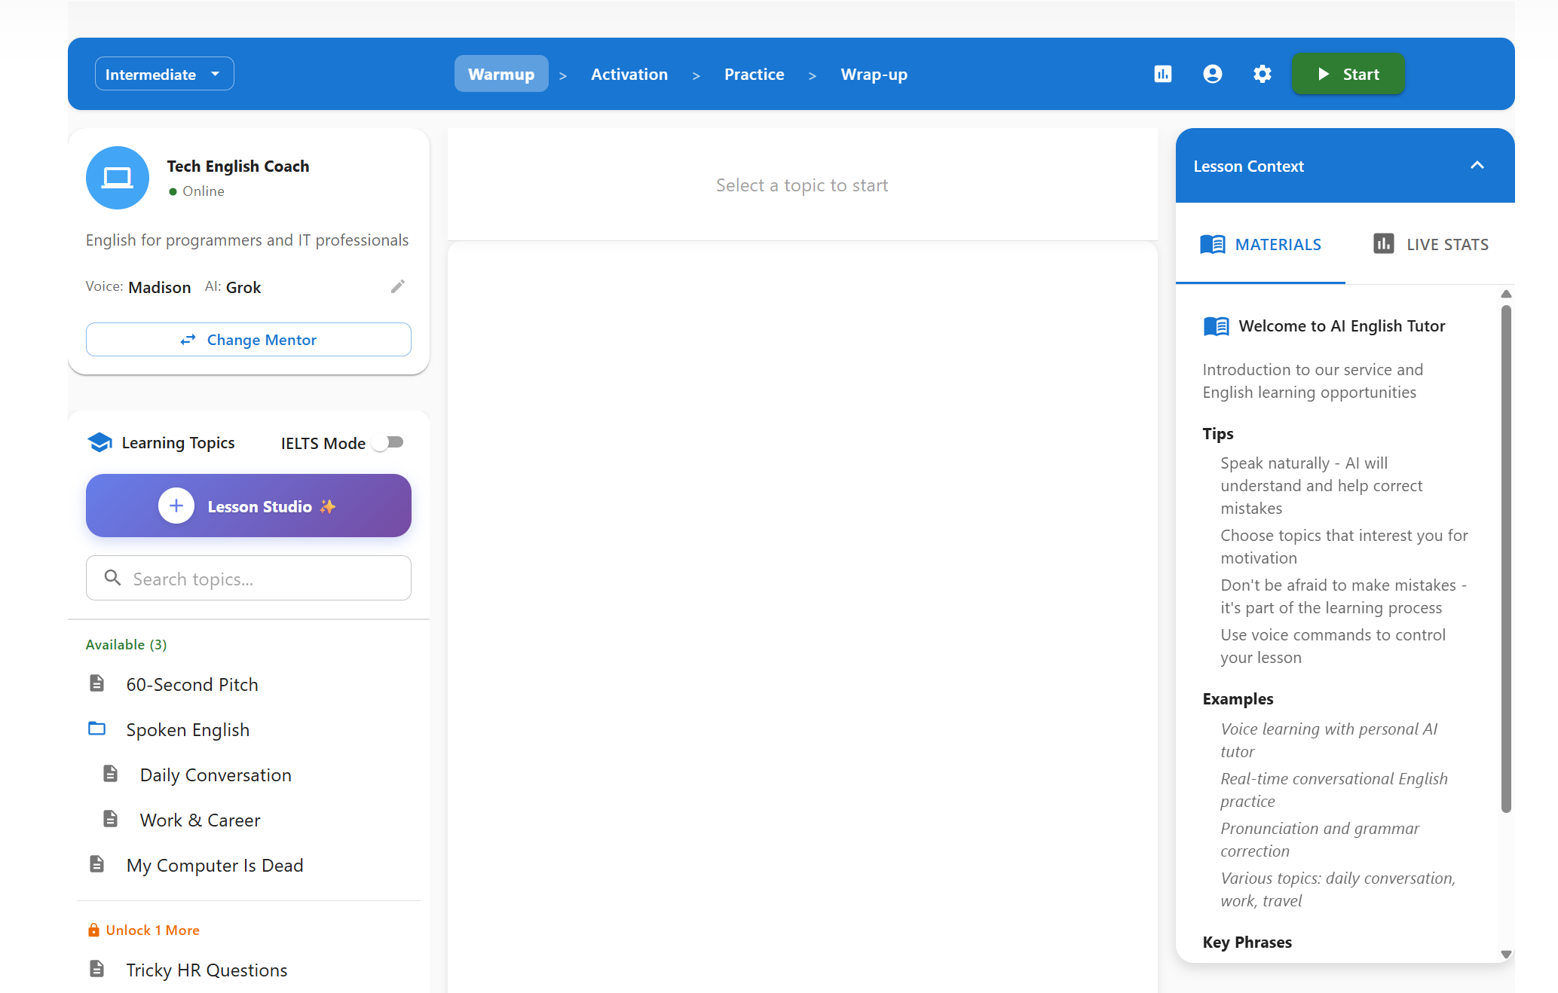Image resolution: width=1558 pixels, height=993 pixels.
Task: Collapse the Lesson Context panel
Action: [x=1477, y=166]
